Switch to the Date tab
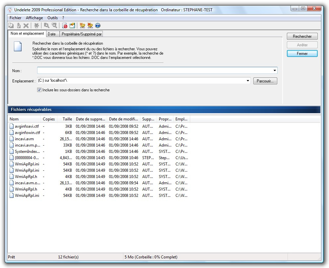 tap(52, 34)
